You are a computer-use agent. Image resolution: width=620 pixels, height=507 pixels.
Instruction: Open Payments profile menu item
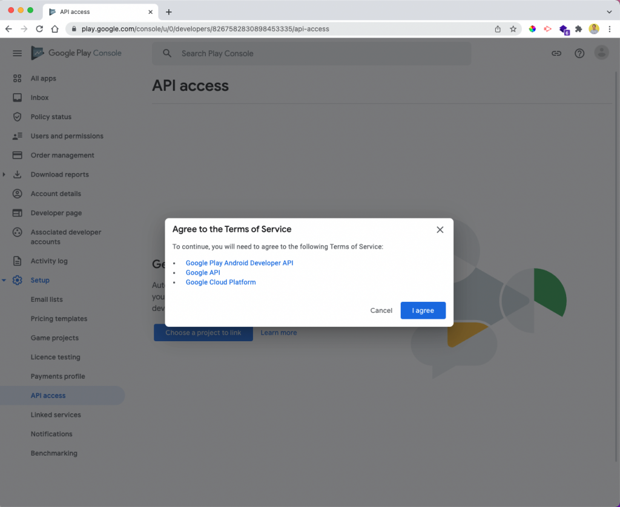click(x=58, y=376)
